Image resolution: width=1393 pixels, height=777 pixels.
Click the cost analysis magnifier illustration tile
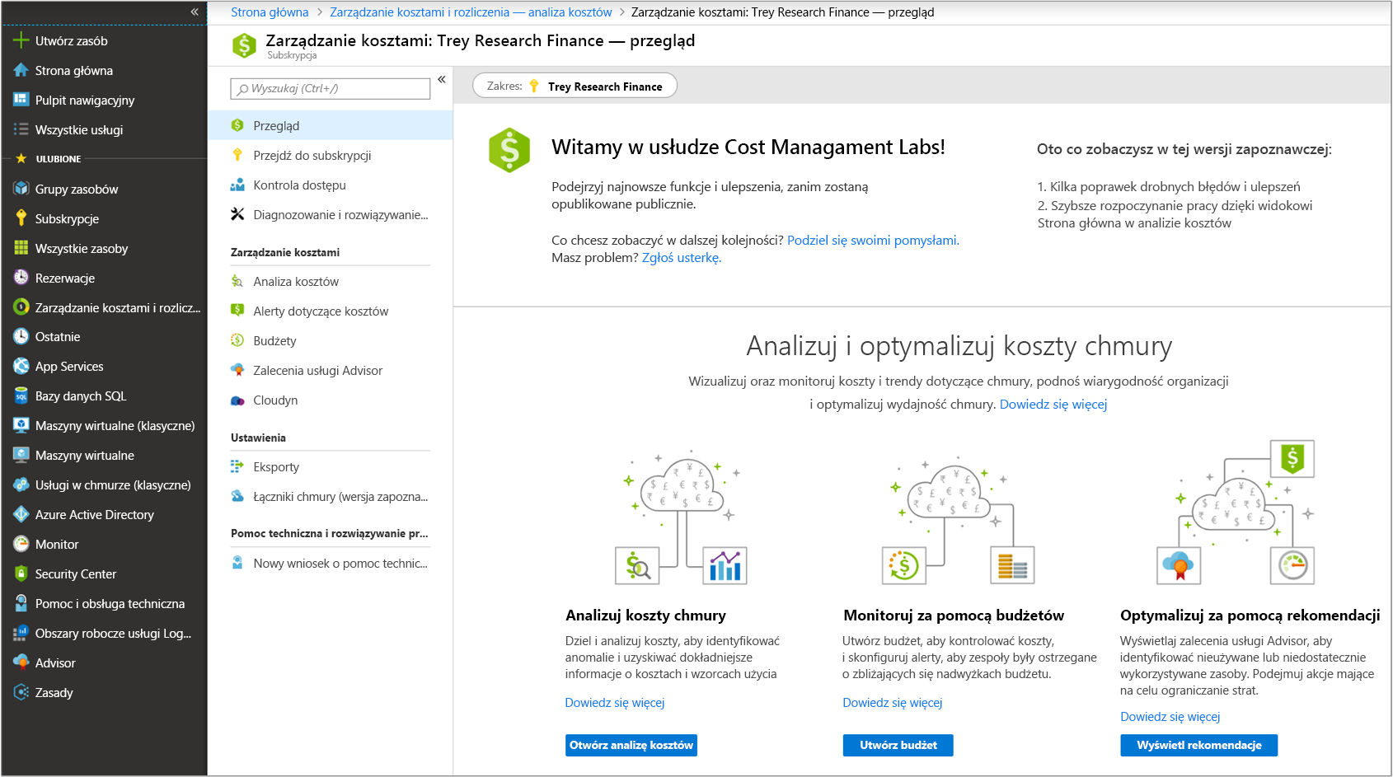tap(637, 565)
